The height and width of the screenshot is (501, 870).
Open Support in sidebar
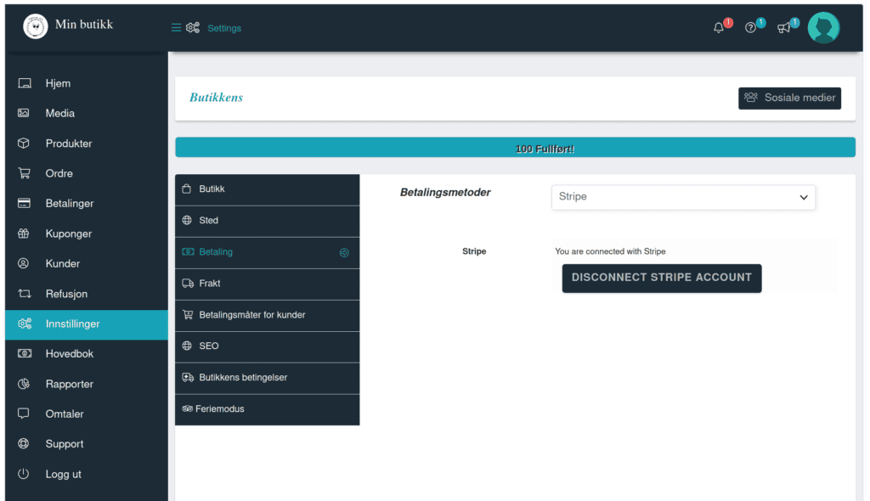click(x=87, y=444)
